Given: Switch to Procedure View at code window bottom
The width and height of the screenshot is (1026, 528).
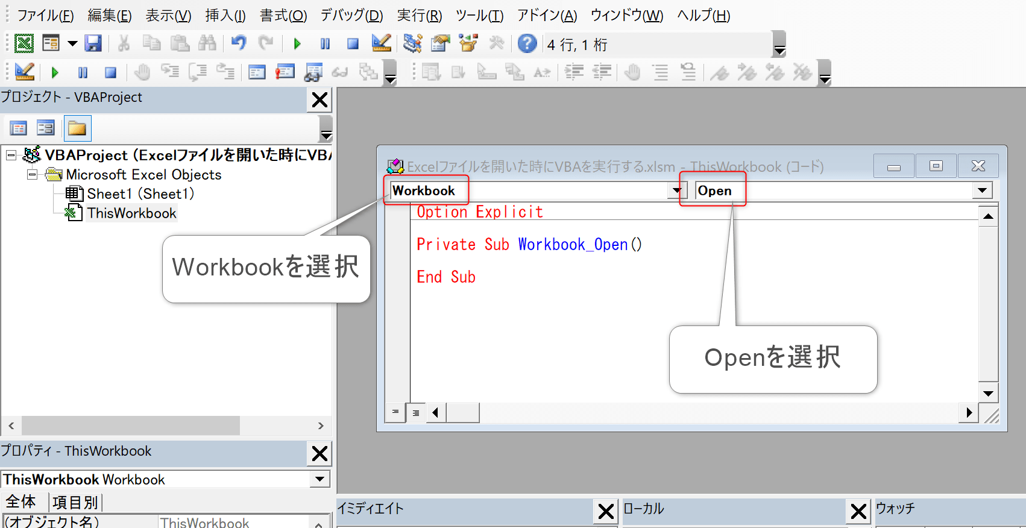Looking at the screenshot, I should point(395,412).
